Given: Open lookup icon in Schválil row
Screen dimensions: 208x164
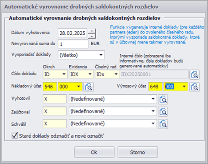Looking at the screenshot, I should coord(163,124).
